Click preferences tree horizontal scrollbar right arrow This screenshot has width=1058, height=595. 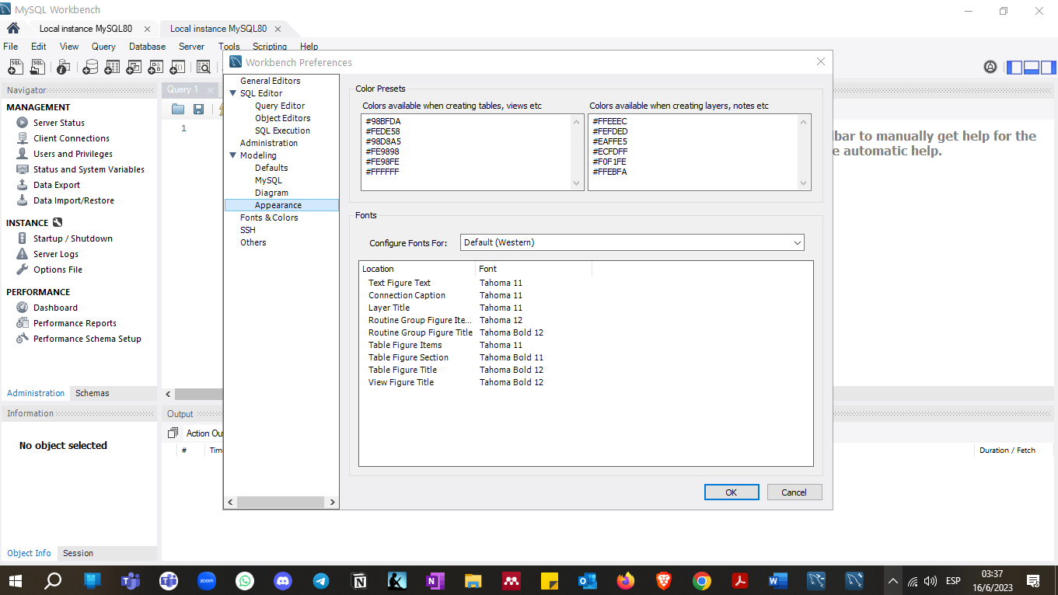tap(333, 503)
